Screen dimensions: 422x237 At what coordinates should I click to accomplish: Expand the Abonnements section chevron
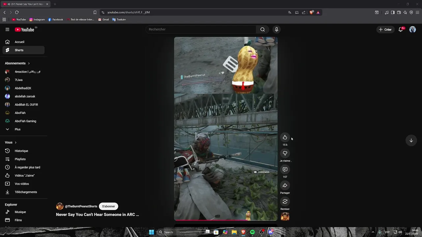(29, 63)
